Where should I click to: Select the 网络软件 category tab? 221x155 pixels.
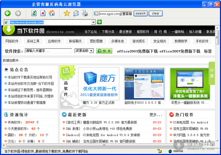(12, 41)
